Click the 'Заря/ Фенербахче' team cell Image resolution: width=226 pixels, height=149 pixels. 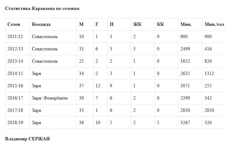pos(50,98)
